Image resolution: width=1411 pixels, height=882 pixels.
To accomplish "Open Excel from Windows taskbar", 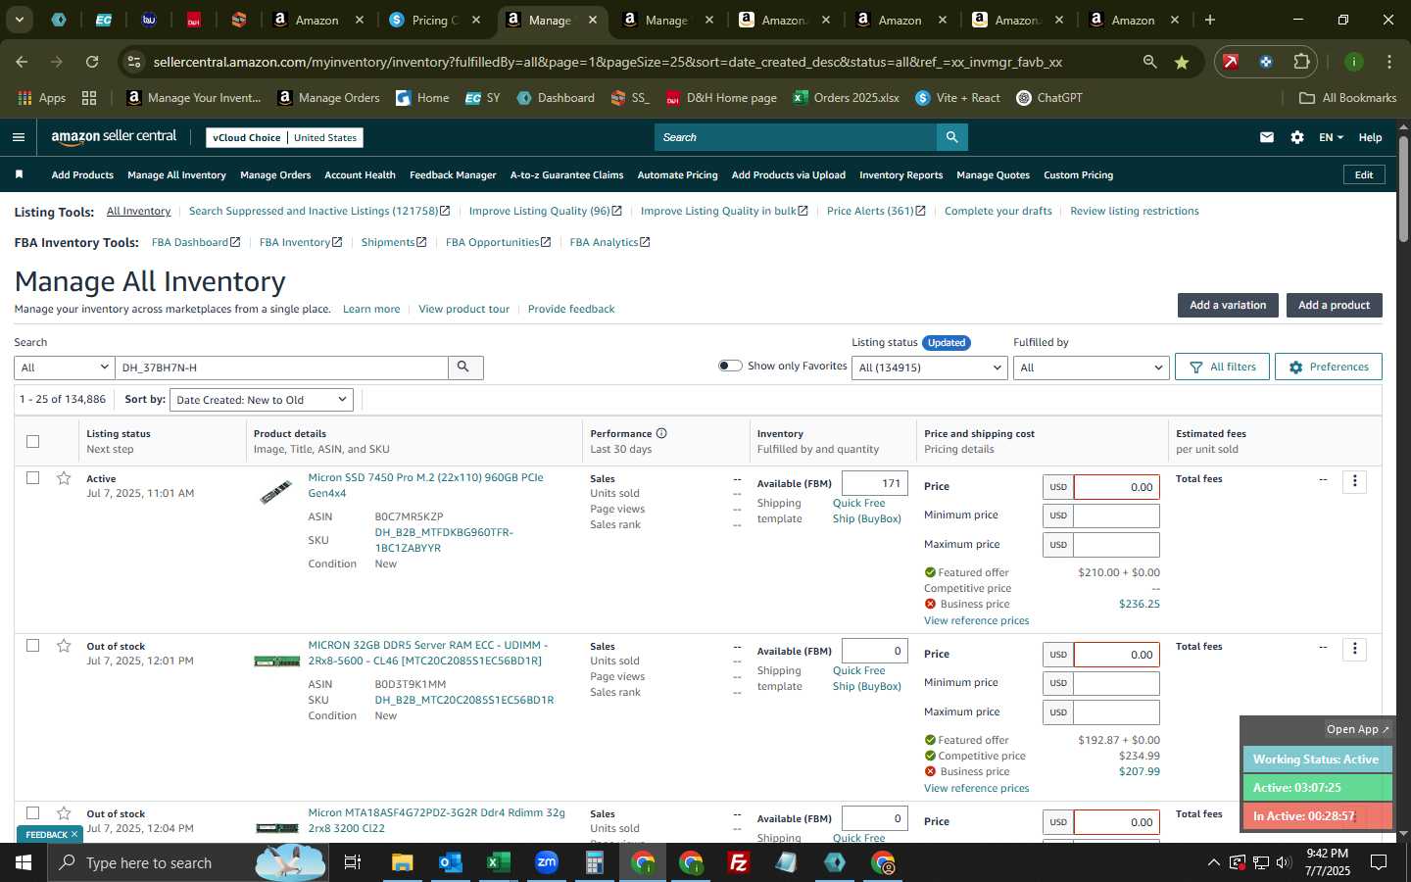I will pos(498,862).
